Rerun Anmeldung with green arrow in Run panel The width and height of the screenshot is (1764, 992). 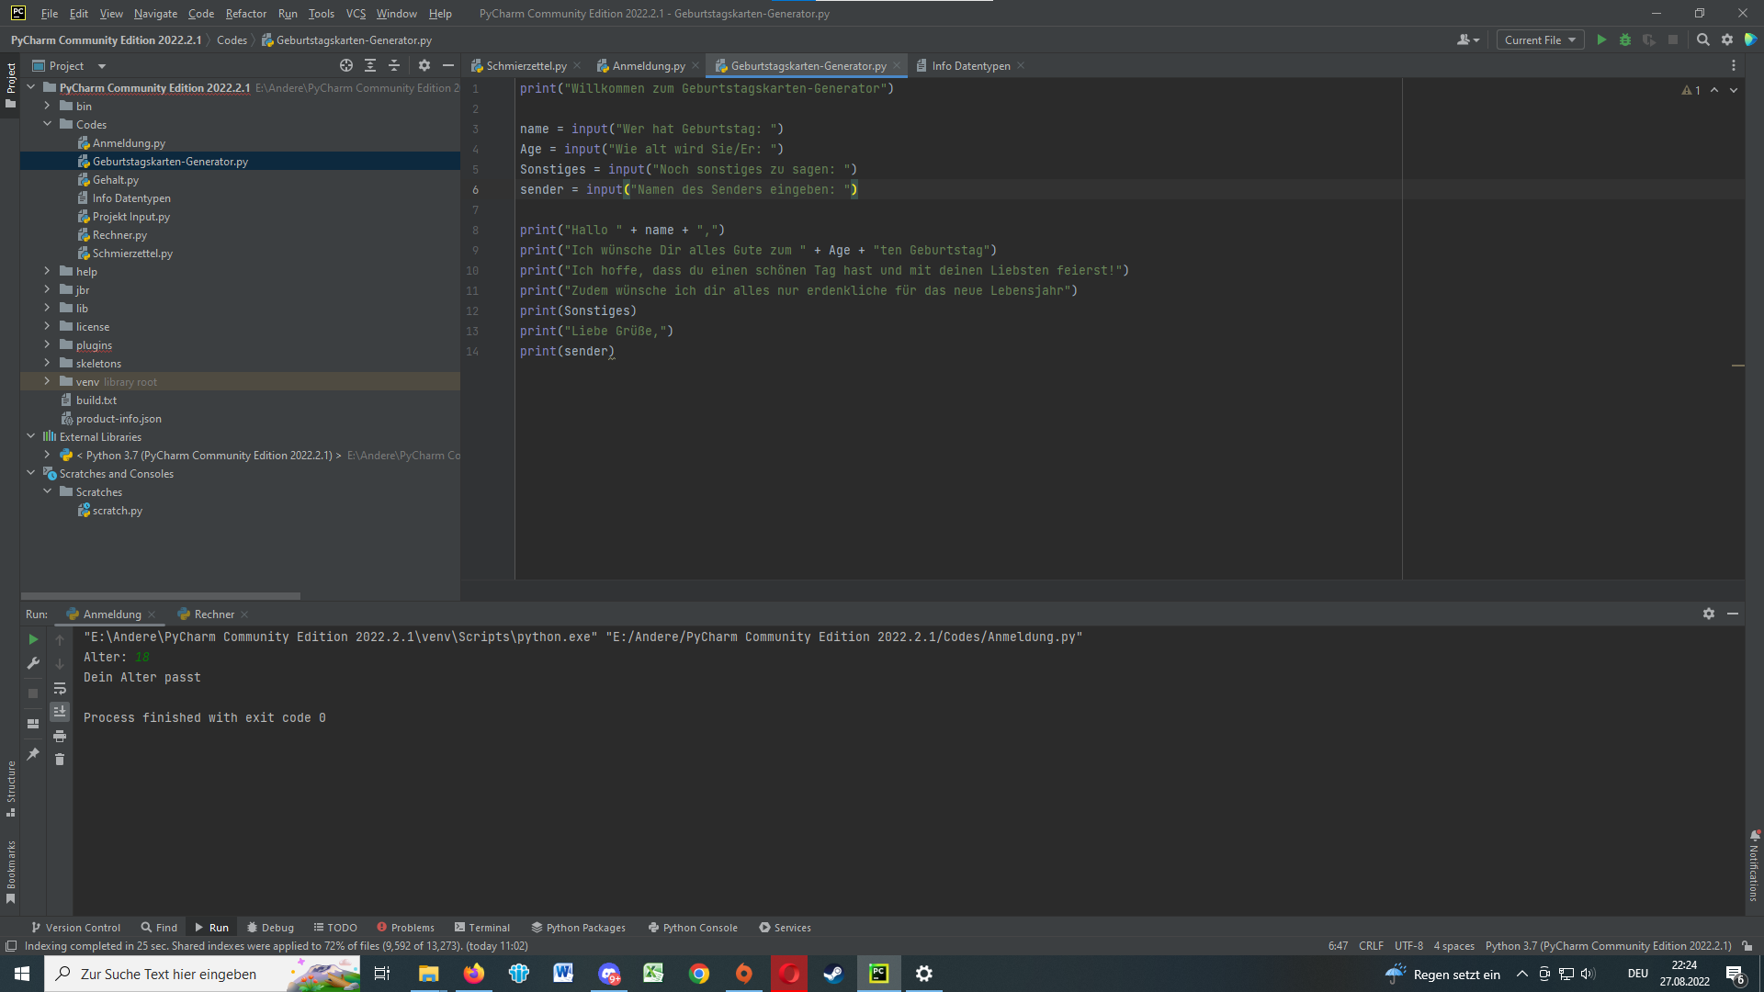pos(33,639)
